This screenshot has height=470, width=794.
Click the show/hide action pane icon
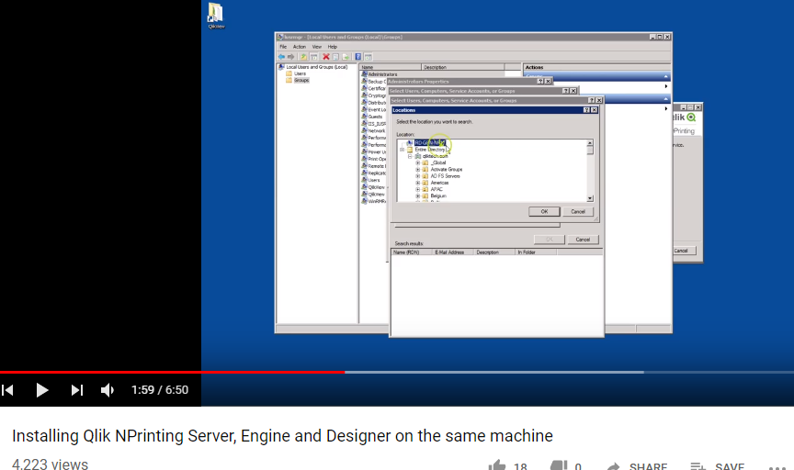click(x=369, y=57)
